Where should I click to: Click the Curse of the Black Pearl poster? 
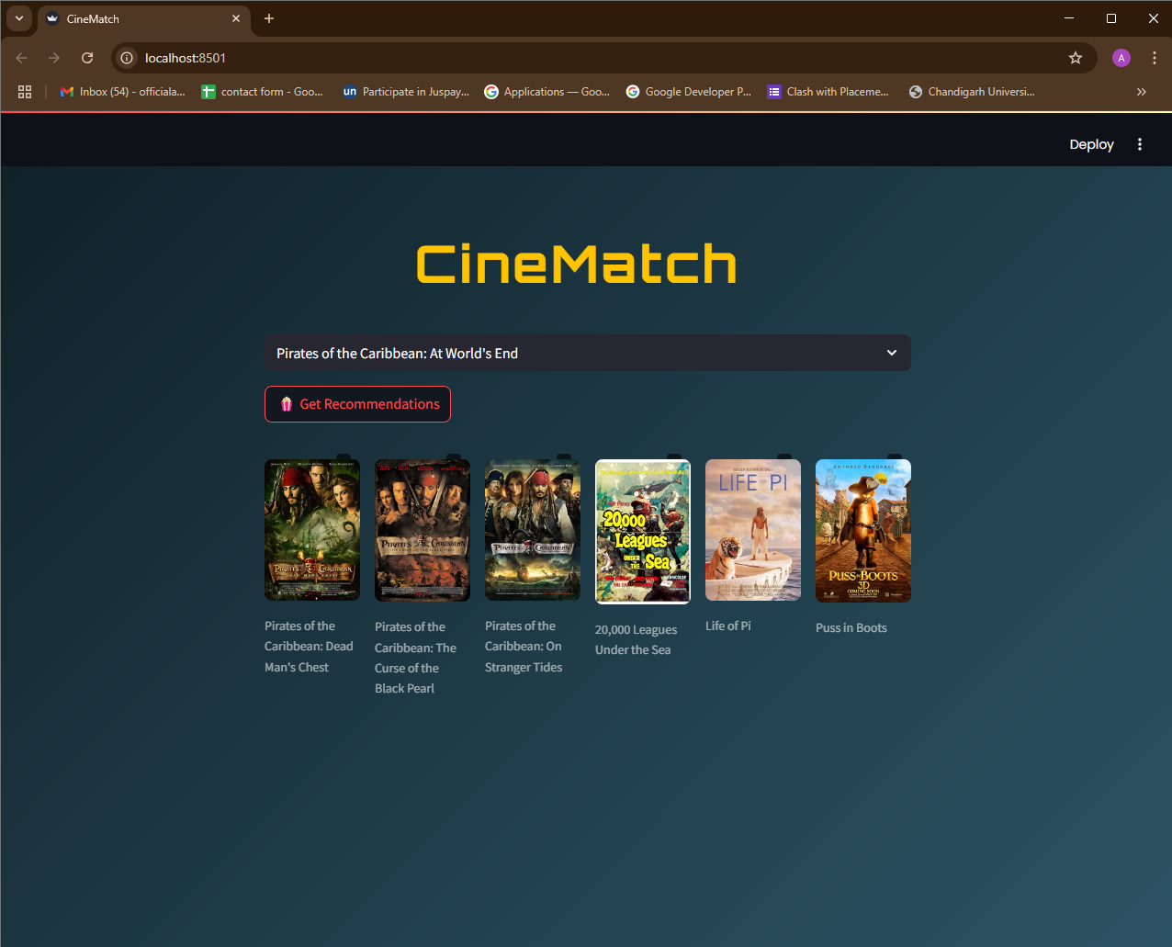[423, 531]
